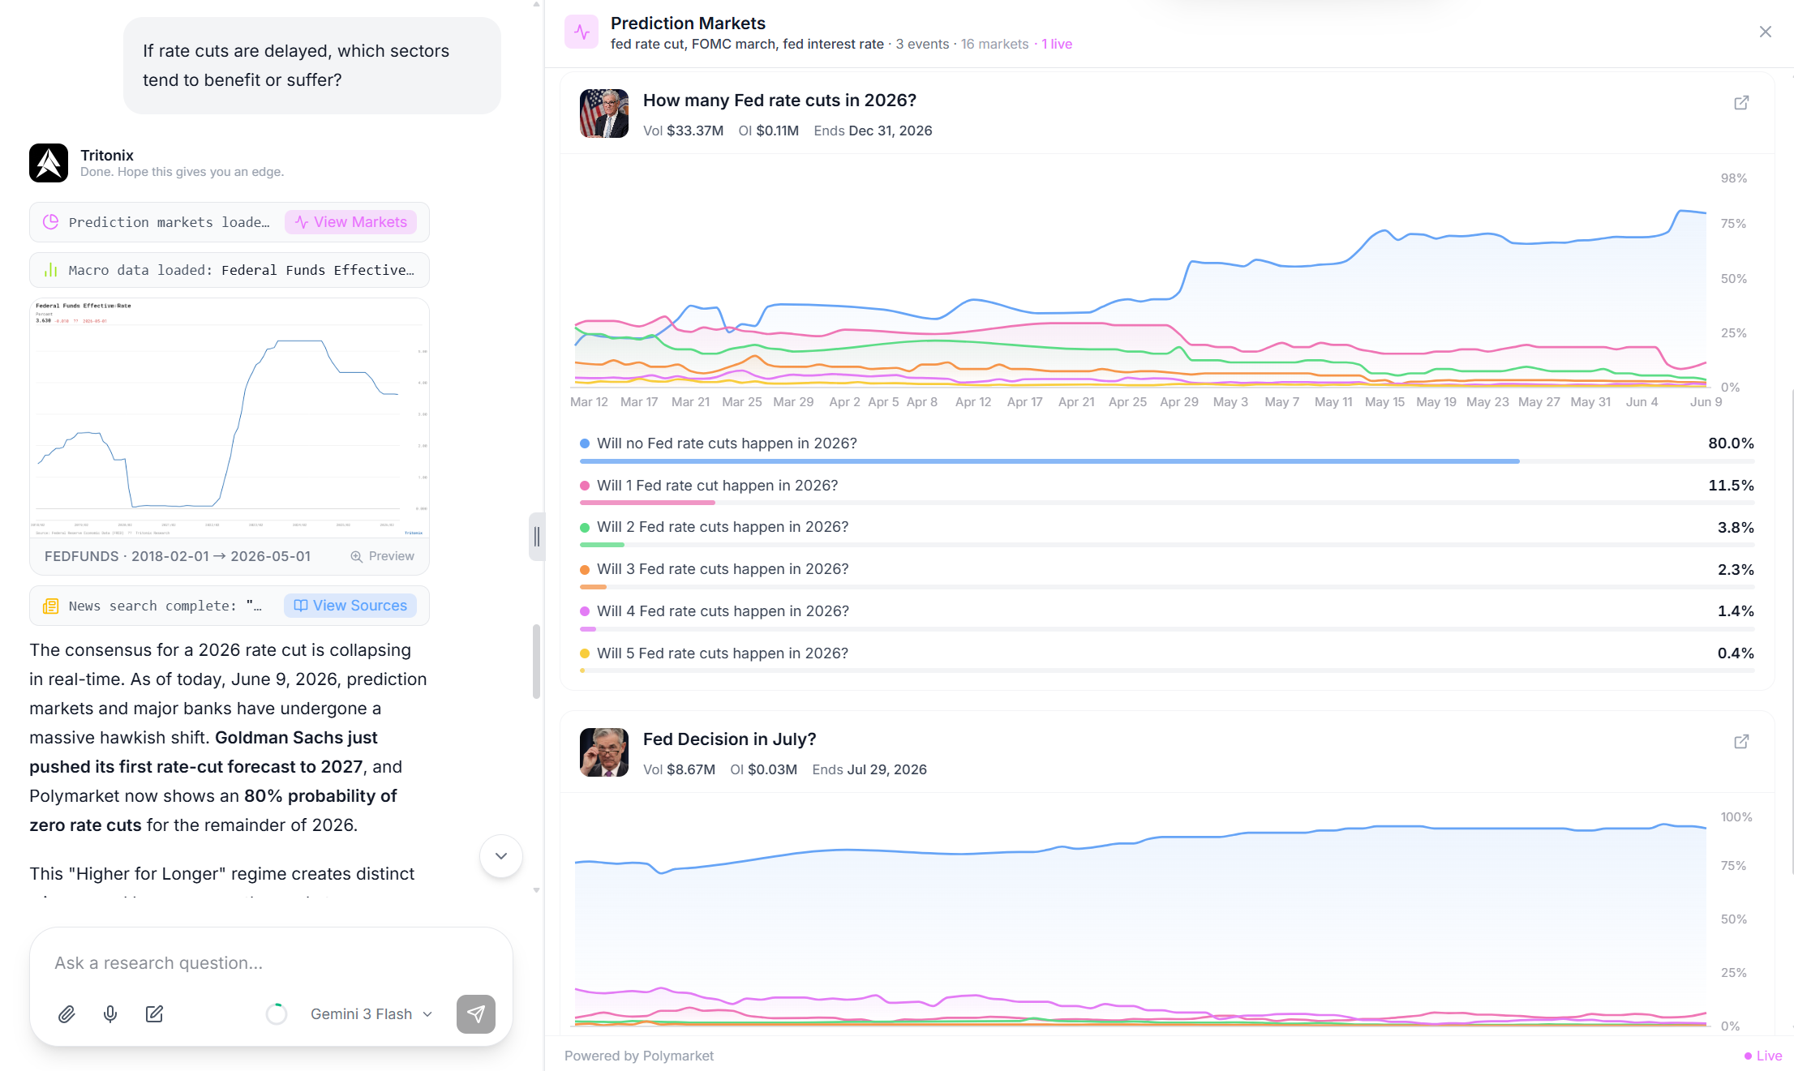The height and width of the screenshot is (1071, 1794).
Task: Click the Prediction Markets pulse header icon
Action: point(582,32)
